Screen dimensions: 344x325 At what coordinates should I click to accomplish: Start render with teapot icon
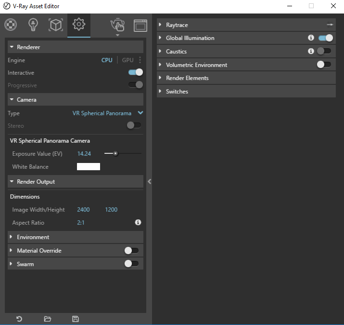pos(117,25)
